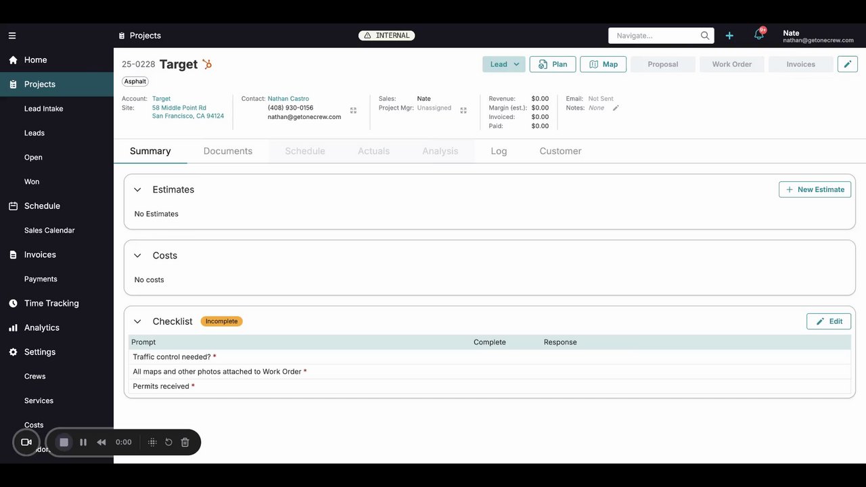Edit notes pencil icon
866x487 pixels.
coord(616,108)
